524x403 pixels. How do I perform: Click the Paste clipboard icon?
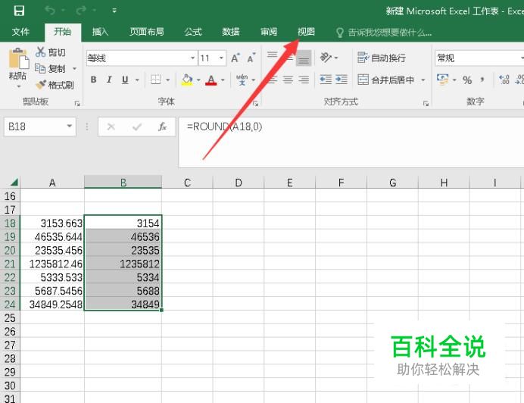(17, 60)
